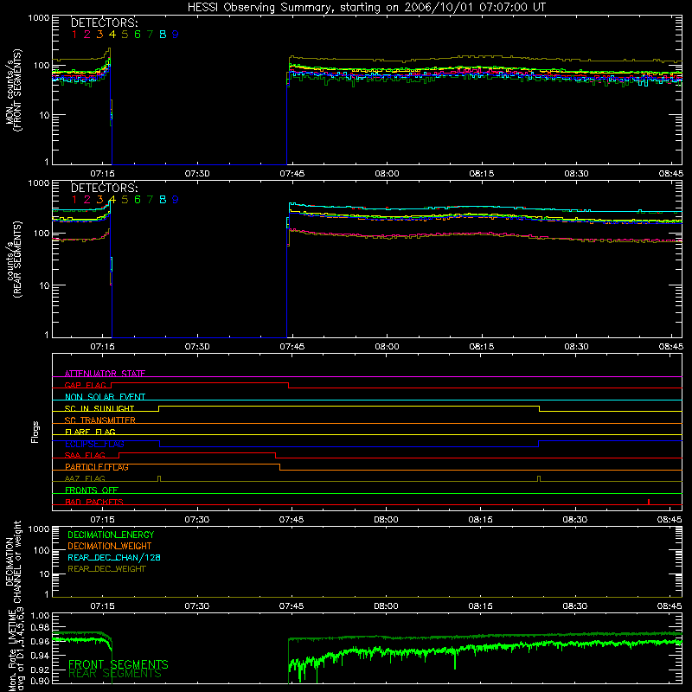Select yellow detector 4 in rear segments legend
Screen dimensions: 692x692
pyautogui.click(x=112, y=200)
